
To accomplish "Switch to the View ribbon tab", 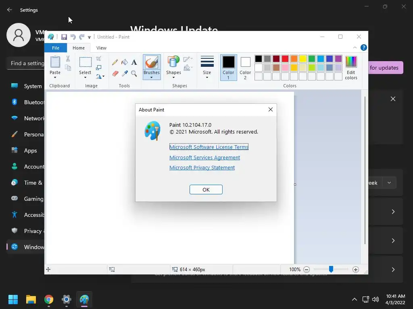I will coord(101,48).
